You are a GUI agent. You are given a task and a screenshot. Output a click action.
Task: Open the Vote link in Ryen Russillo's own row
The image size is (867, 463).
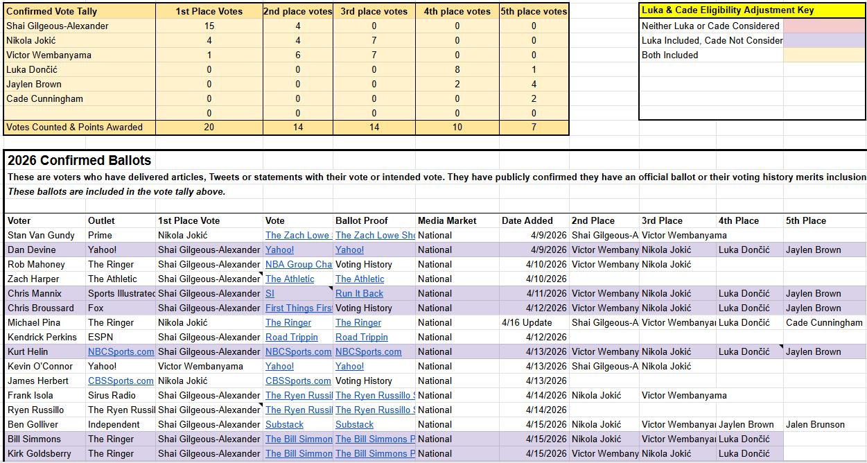299,410
